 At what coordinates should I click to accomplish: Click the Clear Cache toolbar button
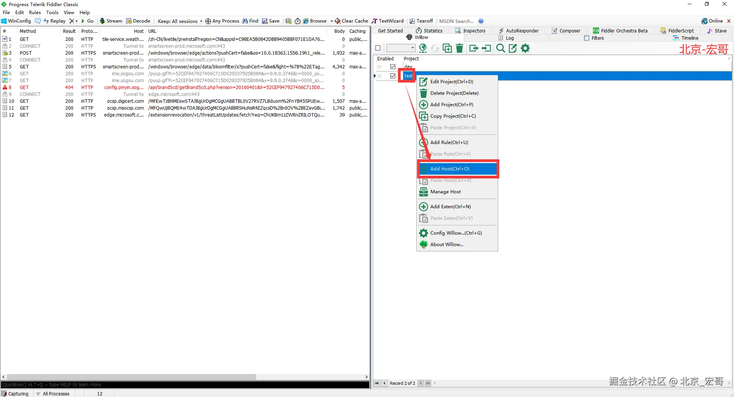coord(351,21)
